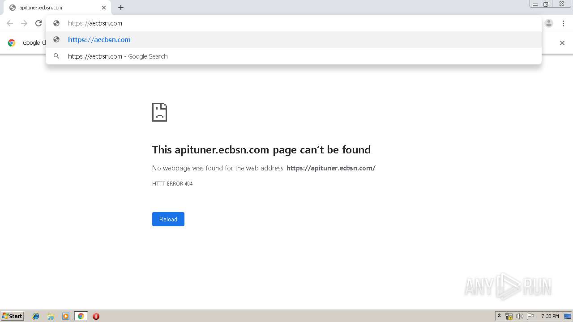The image size is (573, 322).
Task: Open the volume speaker tray icon
Action: tap(519, 316)
